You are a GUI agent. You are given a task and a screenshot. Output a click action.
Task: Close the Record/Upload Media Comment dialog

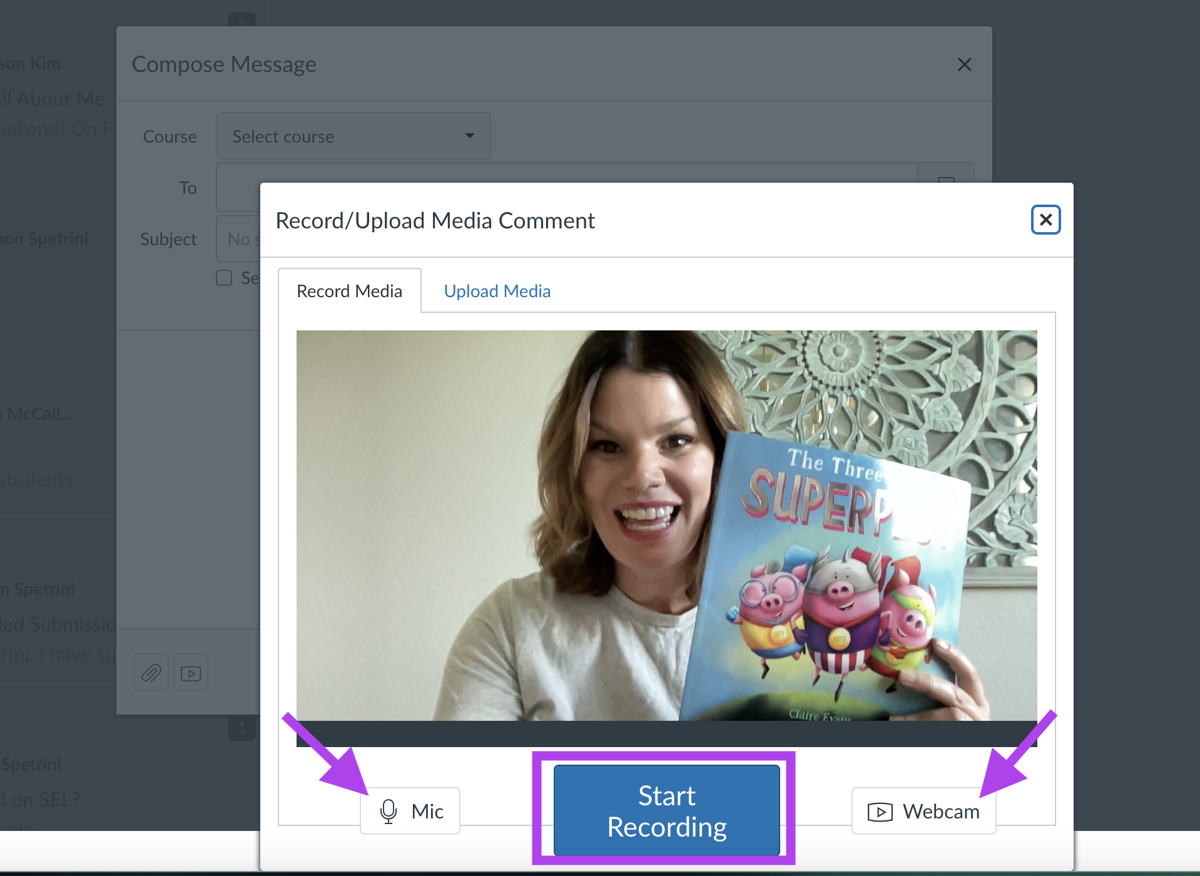point(1045,220)
